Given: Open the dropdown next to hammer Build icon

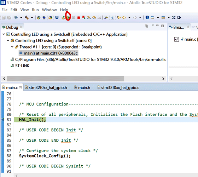Looking at the screenshot, I should pyautogui.click(x=32, y=17).
